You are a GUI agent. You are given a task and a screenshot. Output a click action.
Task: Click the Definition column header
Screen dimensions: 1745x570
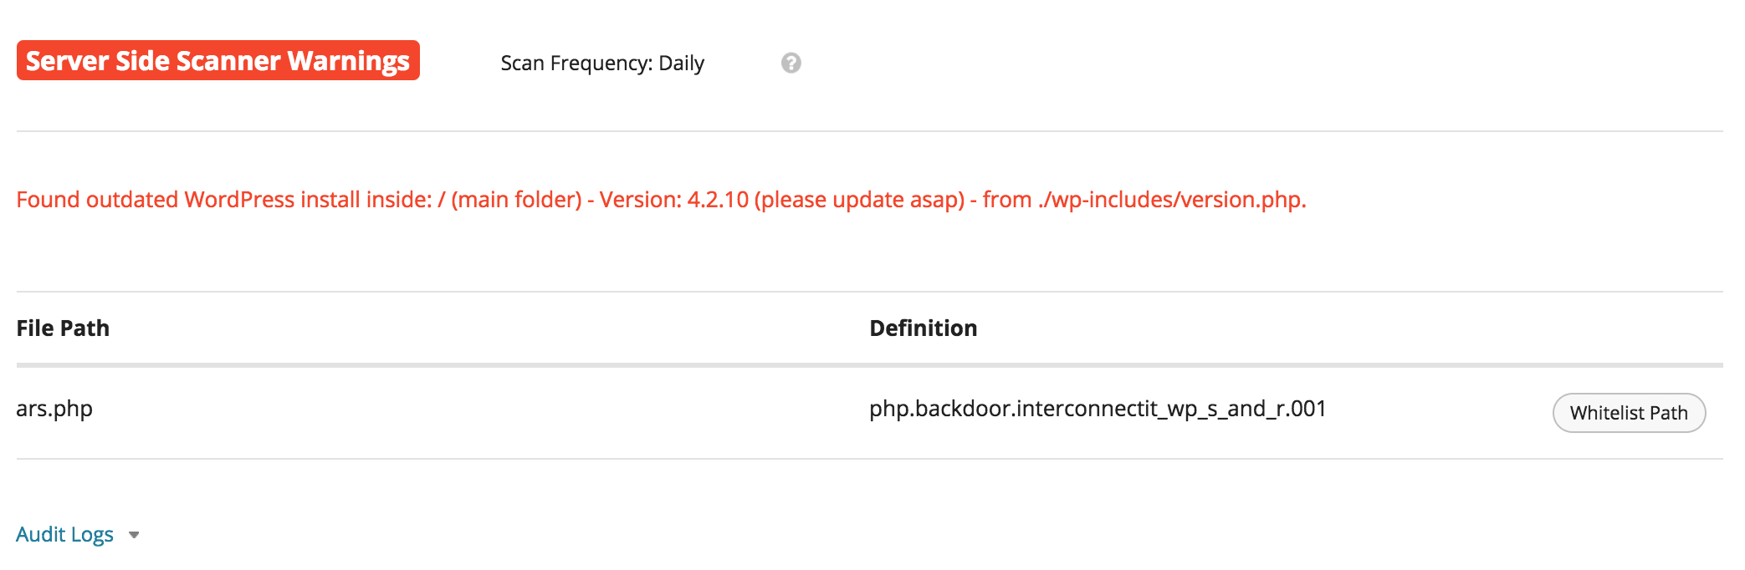pyautogui.click(x=924, y=328)
